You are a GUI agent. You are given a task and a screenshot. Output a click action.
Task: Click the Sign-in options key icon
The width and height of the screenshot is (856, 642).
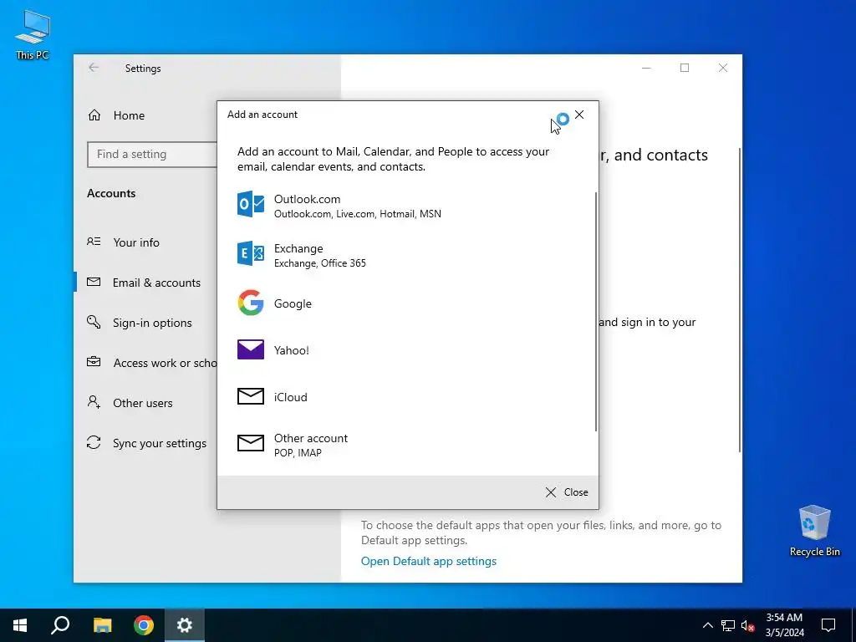(94, 322)
